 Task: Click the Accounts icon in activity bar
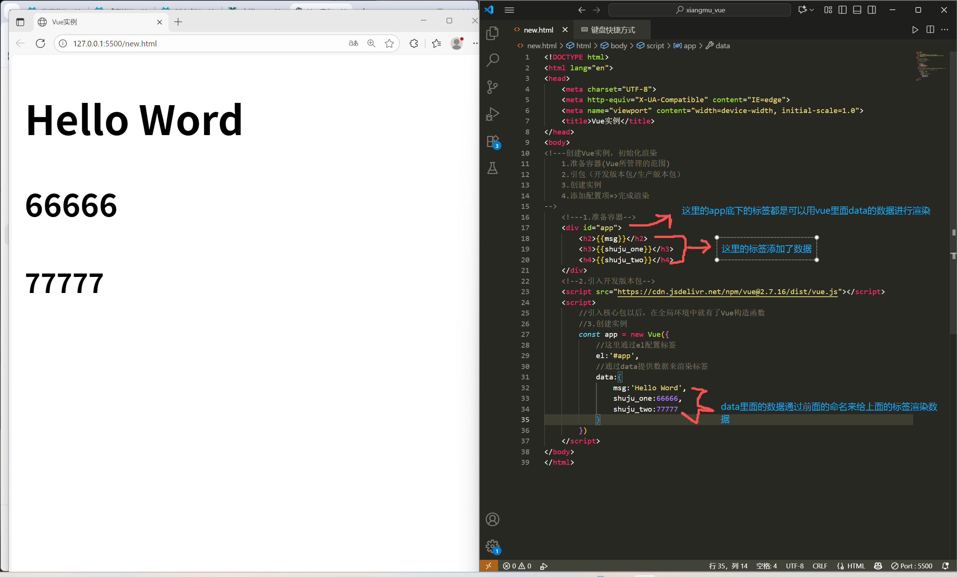point(492,519)
